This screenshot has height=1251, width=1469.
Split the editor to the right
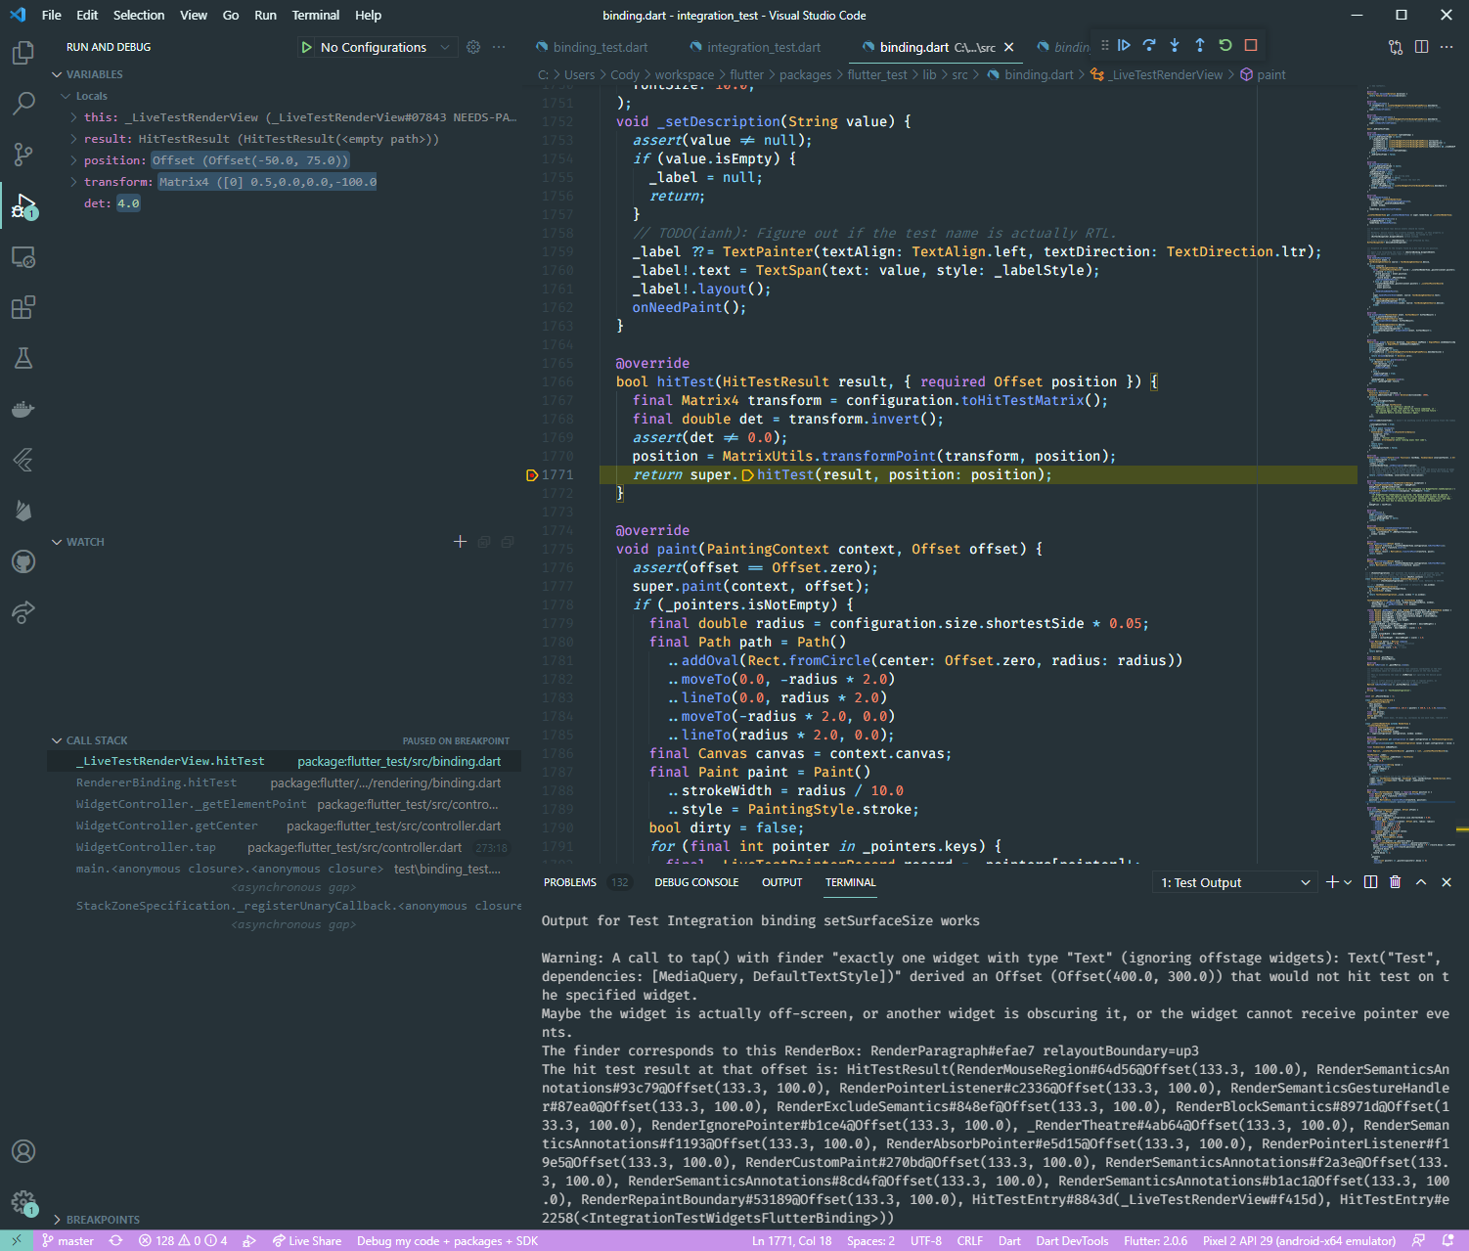(1422, 47)
